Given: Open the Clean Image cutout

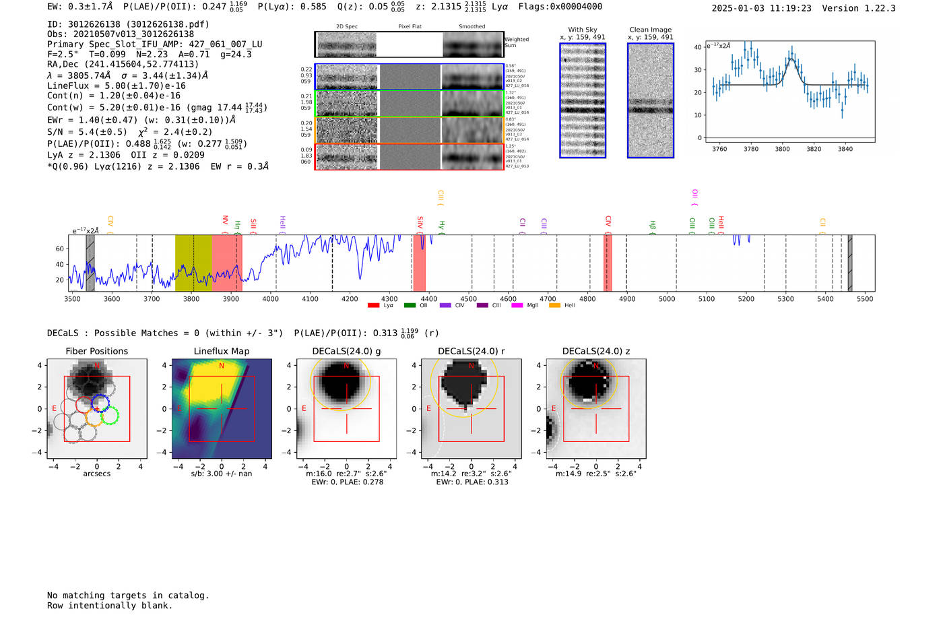Looking at the screenshot, I should (651, 100).
